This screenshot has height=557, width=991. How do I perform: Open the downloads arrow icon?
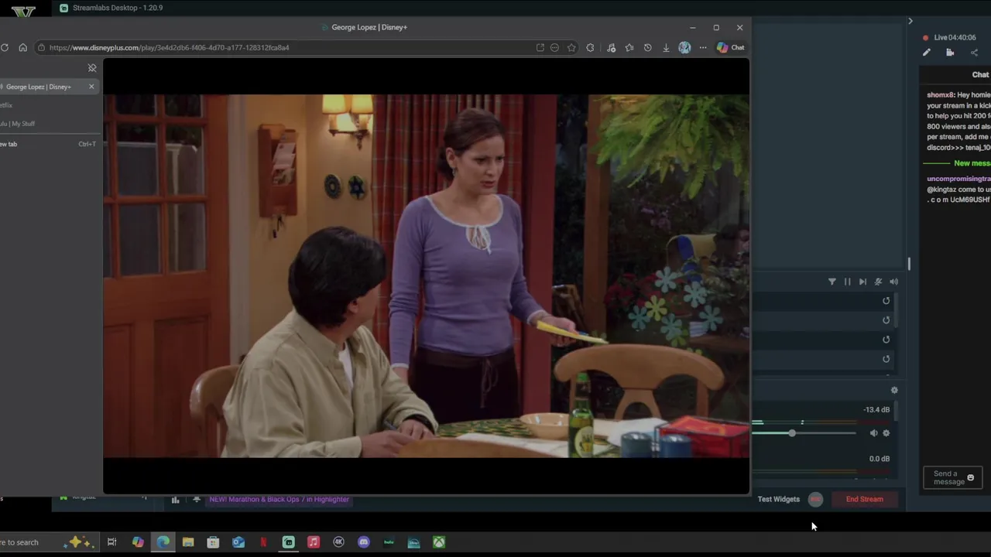click(x=666, y=47)
